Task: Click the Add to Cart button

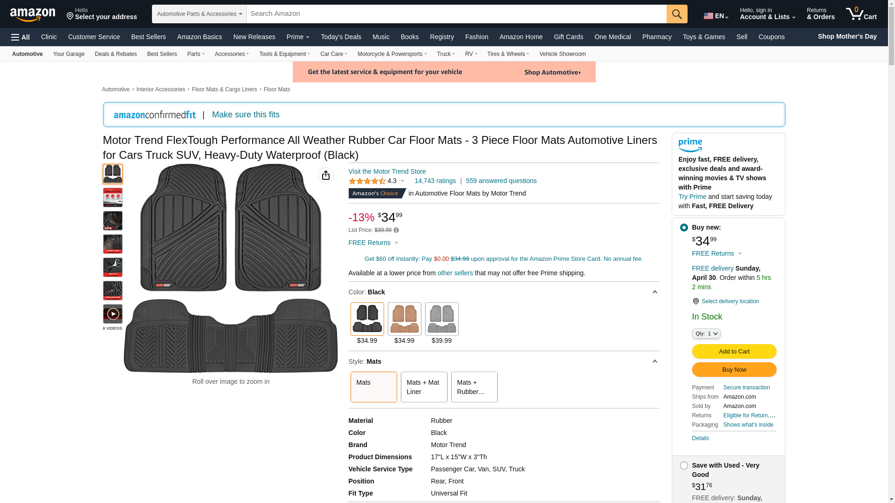Action: [734, 352]
